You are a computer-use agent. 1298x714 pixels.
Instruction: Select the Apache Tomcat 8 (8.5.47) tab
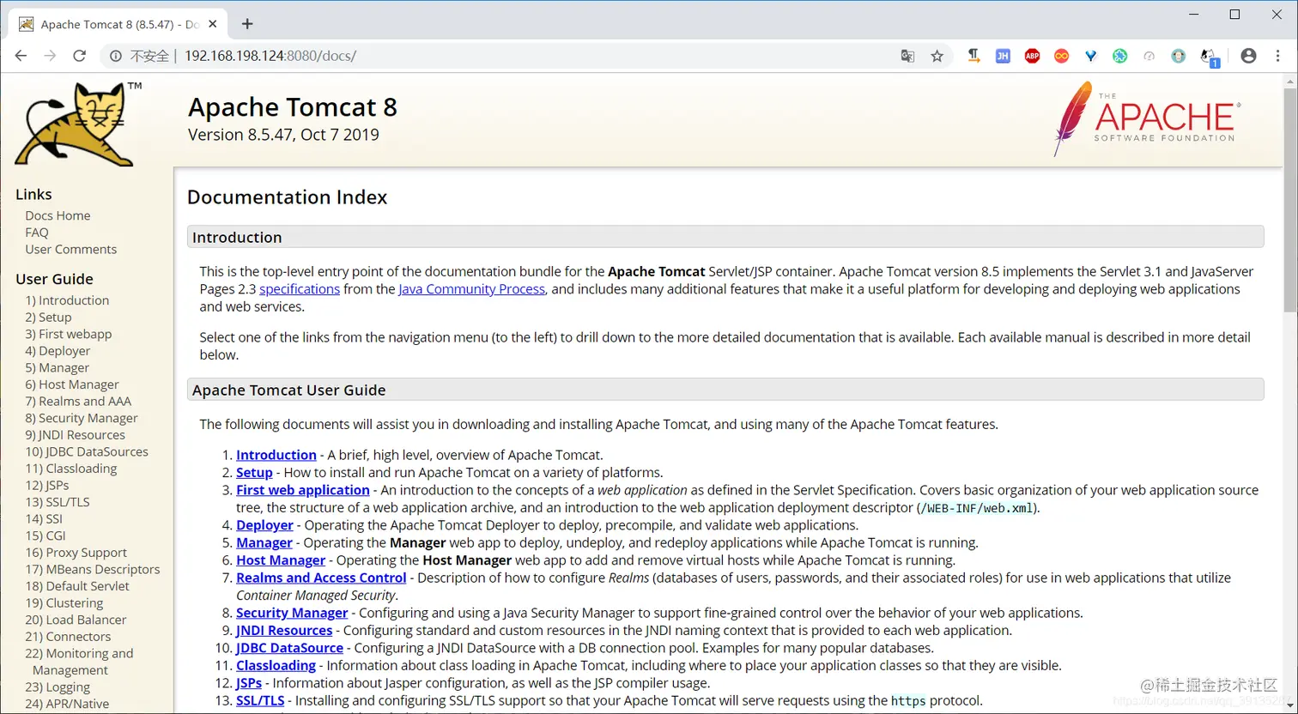point(118,24)
